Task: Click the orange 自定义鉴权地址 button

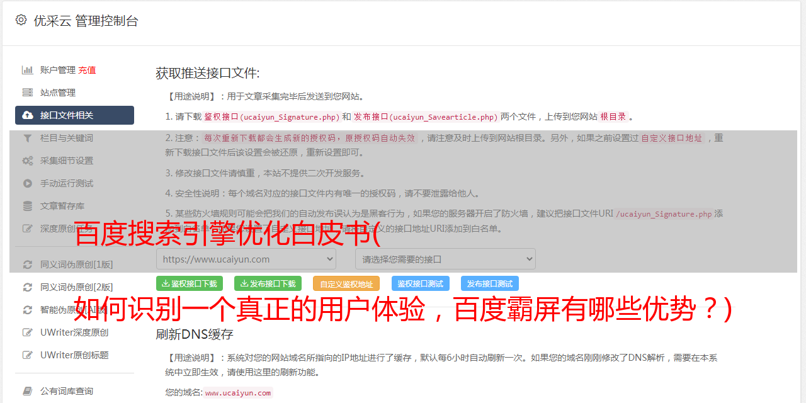Action: [x=346, y=283]
